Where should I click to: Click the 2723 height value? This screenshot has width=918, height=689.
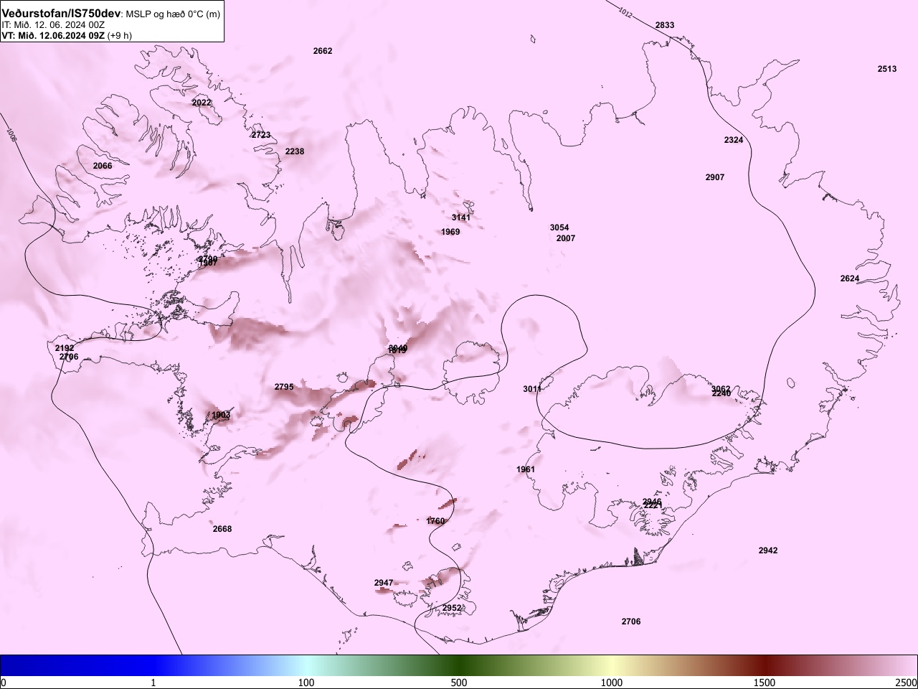[261, 135]
